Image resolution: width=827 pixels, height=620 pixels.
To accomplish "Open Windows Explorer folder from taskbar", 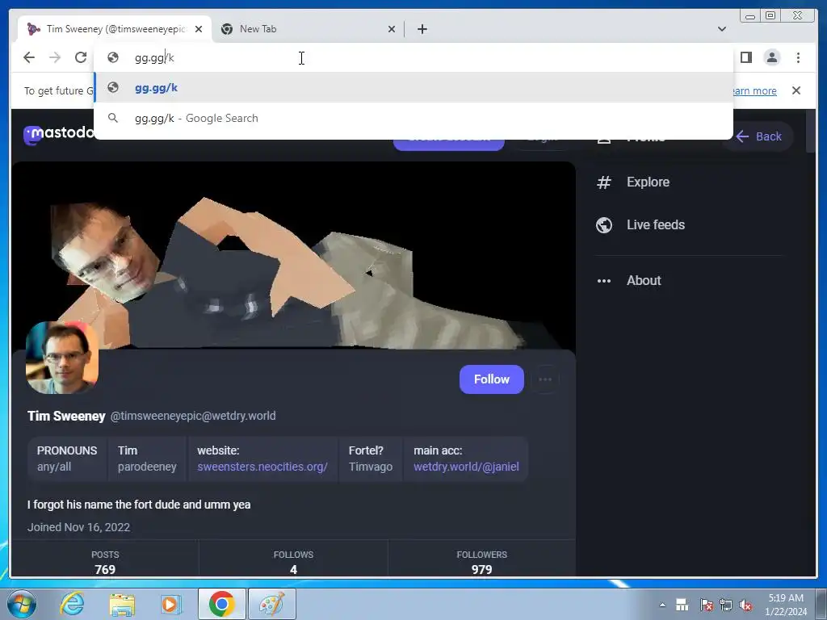I will point(122,604).
